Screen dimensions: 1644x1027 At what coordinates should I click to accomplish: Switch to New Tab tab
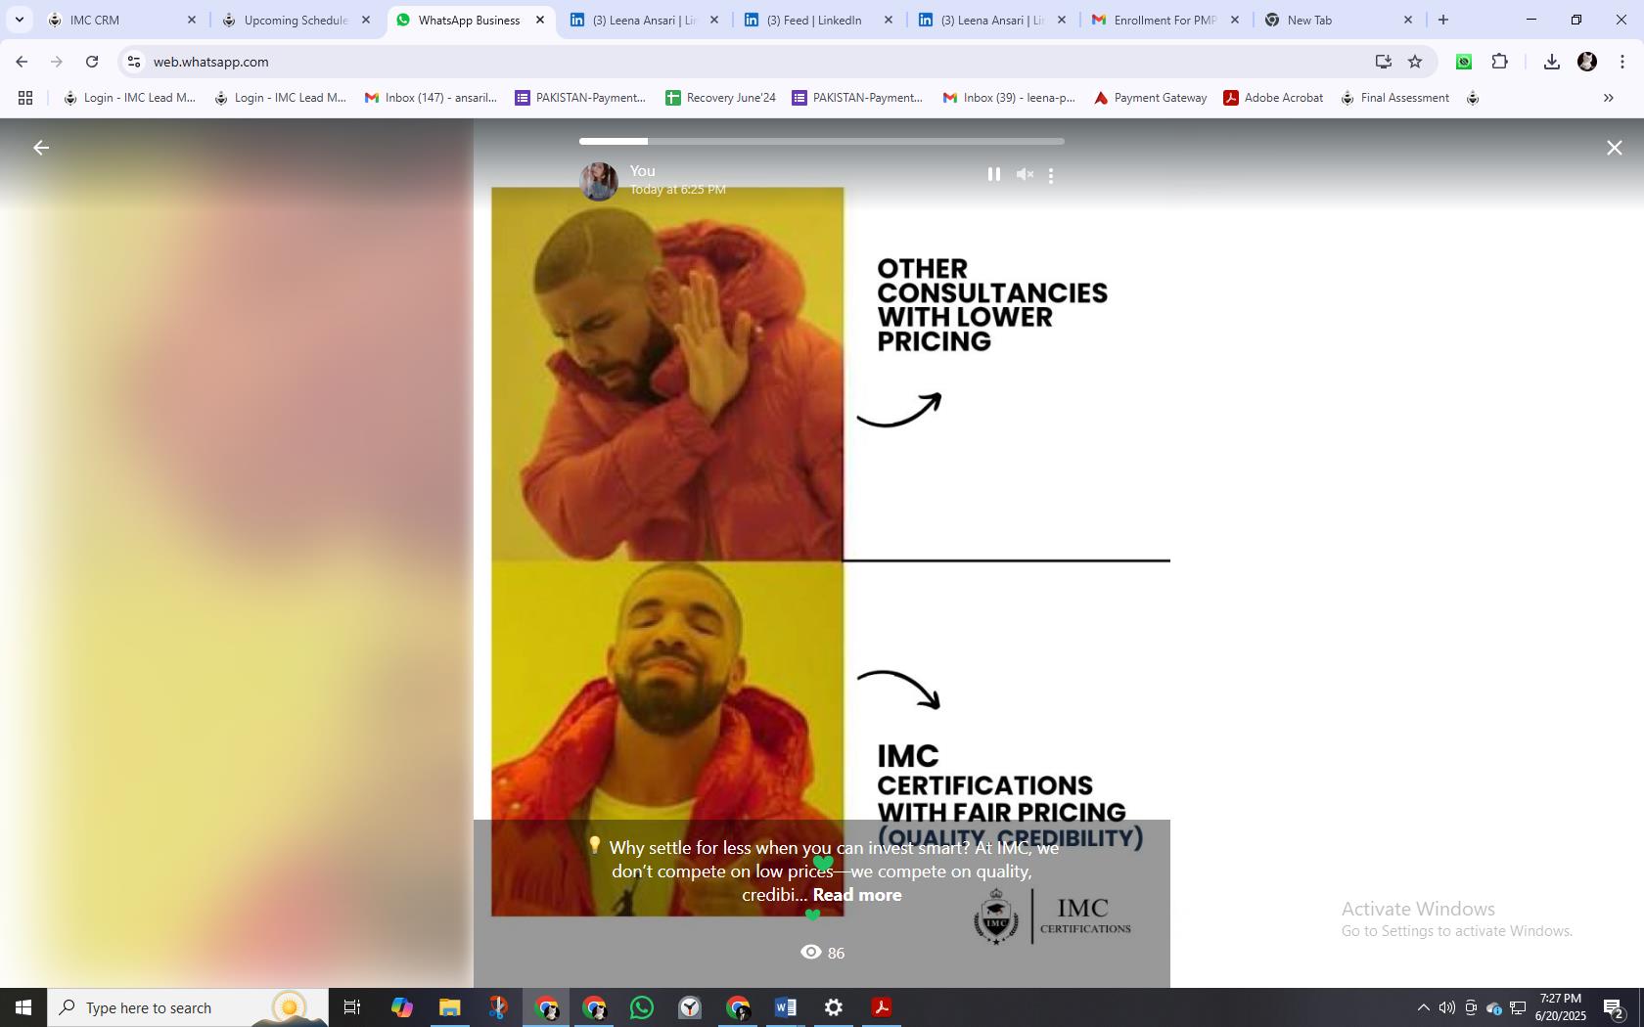1339,20
